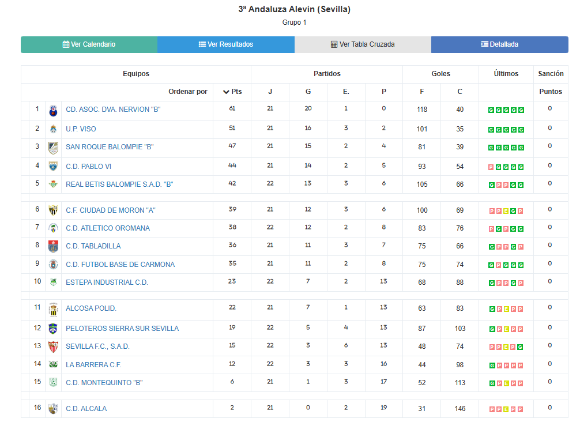Click the Sanción header

(551, 74)
